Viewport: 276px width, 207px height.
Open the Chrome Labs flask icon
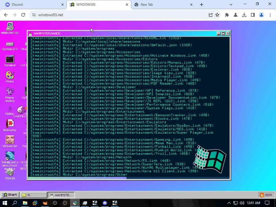coord(236,15)
